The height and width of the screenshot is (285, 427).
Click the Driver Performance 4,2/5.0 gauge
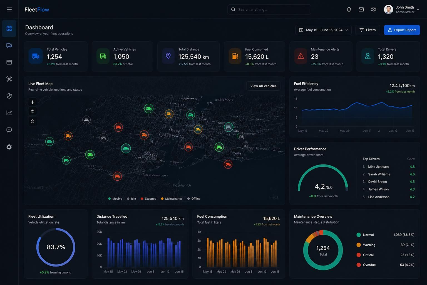(x=323, y=178)
